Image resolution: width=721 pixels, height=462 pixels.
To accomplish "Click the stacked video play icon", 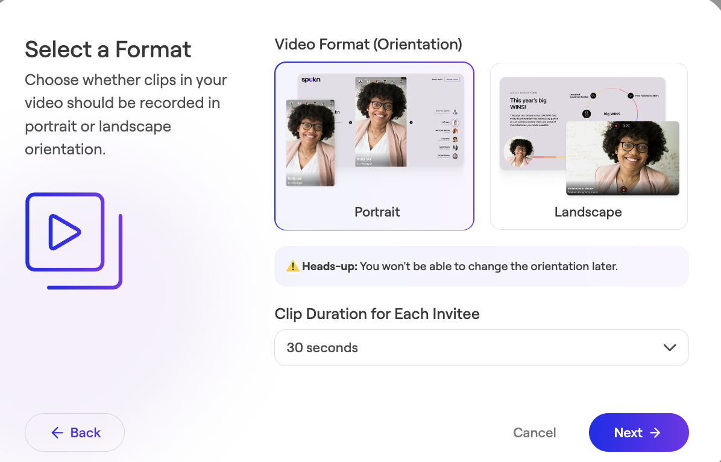I will (x=74, y=241).
